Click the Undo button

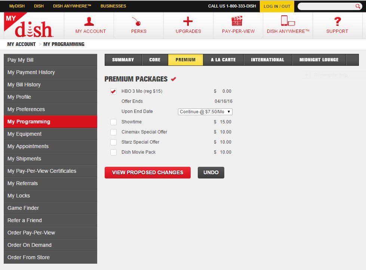click(211, 173)
